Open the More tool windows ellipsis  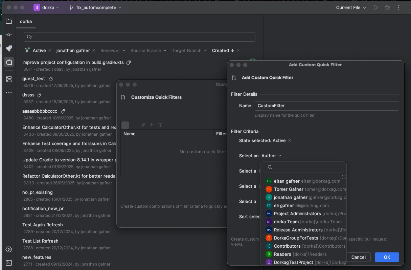tap(9, 93)
